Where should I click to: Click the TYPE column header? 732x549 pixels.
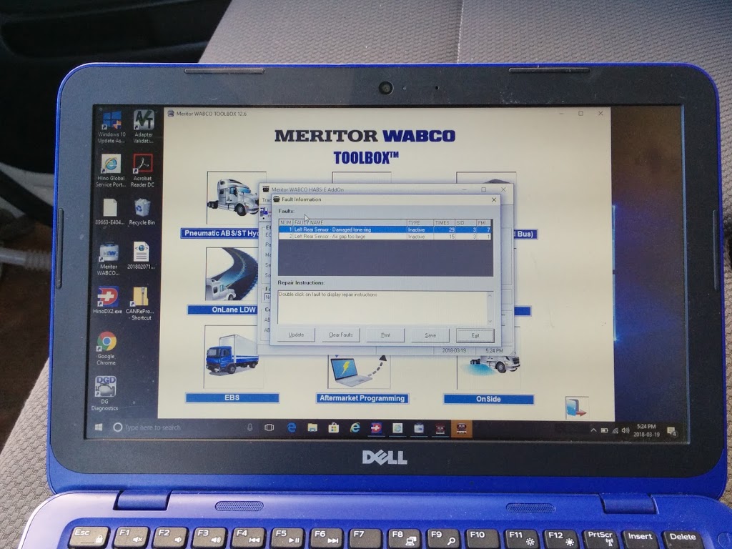tap(420, 223)
